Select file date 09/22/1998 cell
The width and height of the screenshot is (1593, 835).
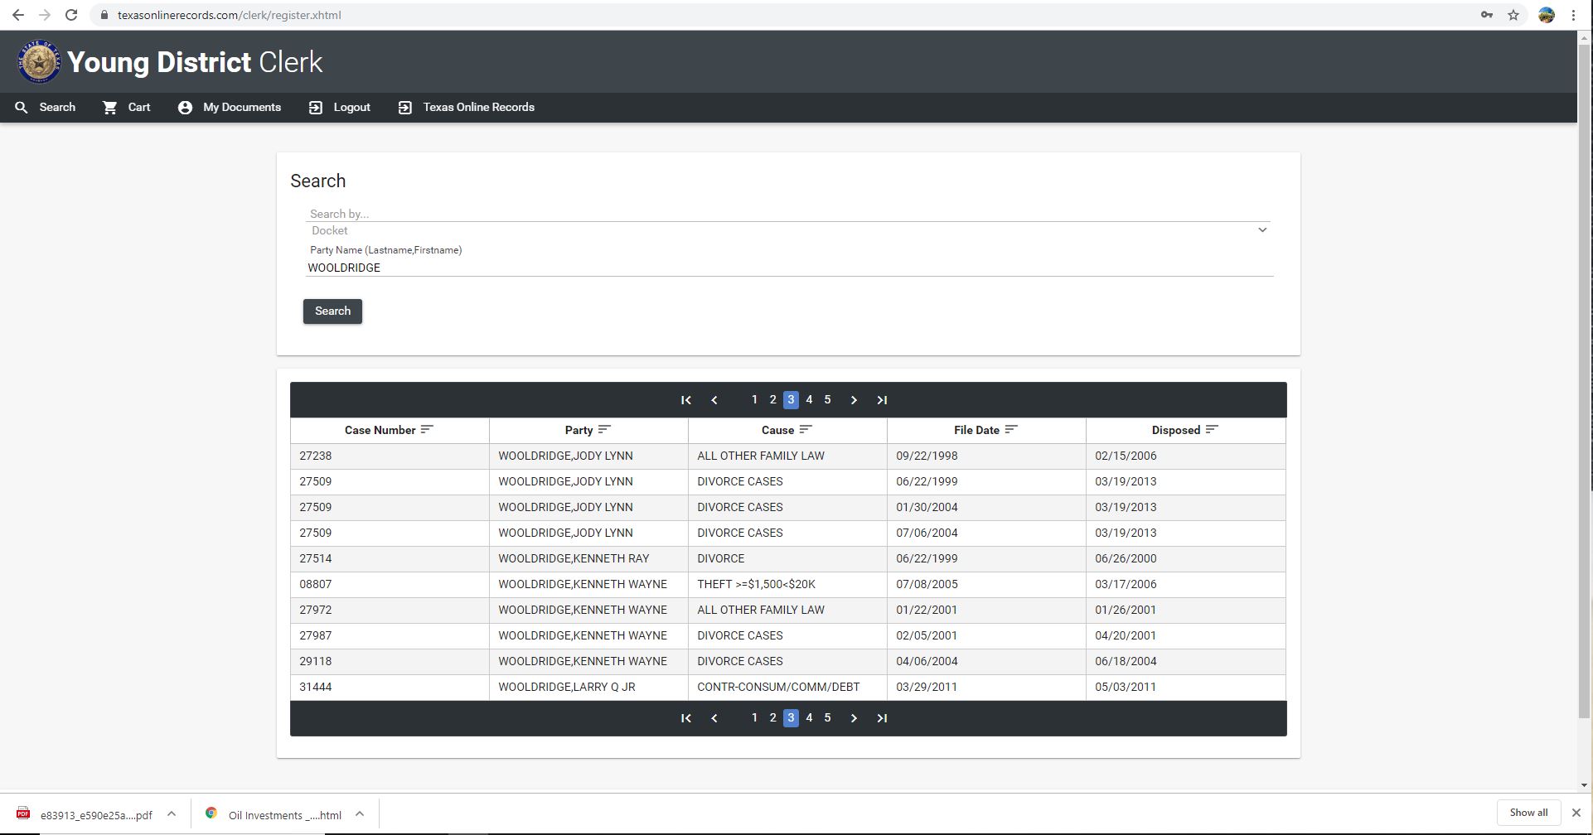tap(986, 456)
